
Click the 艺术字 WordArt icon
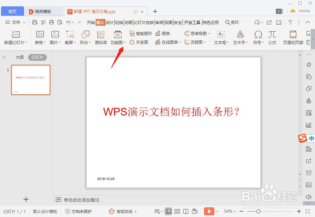[x=240, y=34]
